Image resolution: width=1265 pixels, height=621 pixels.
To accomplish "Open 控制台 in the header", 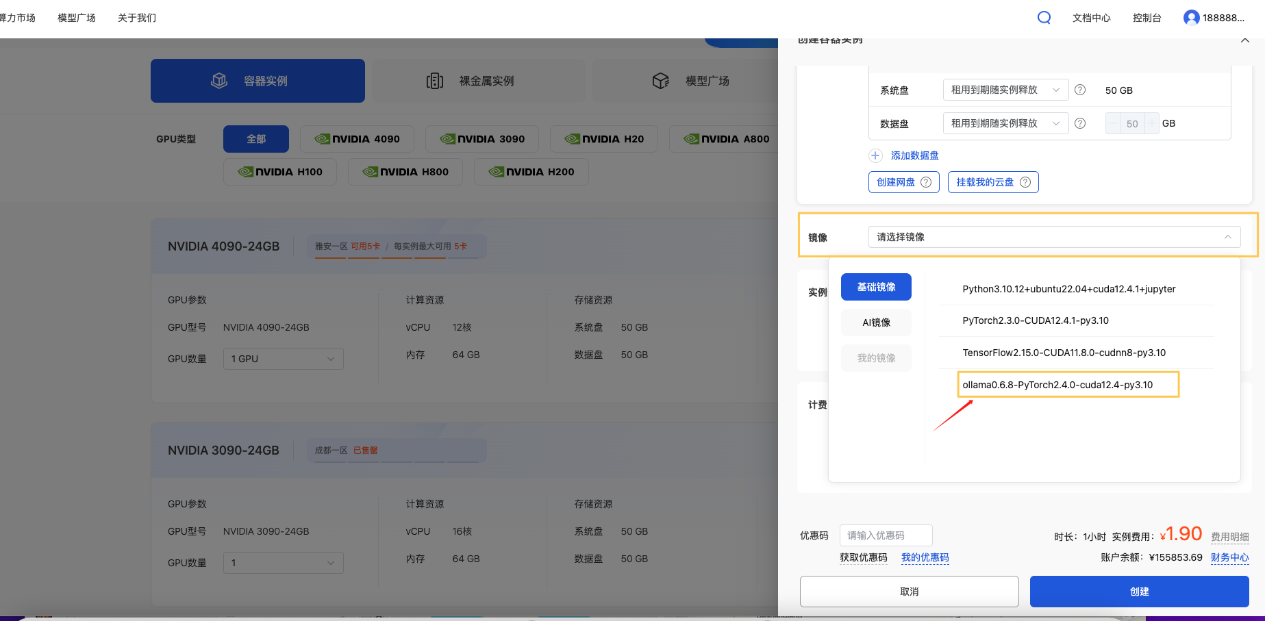I will click(1147, 18).
